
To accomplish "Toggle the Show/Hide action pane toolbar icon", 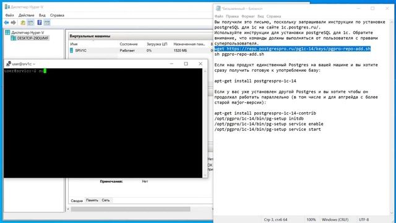I will tap(47, 23).
